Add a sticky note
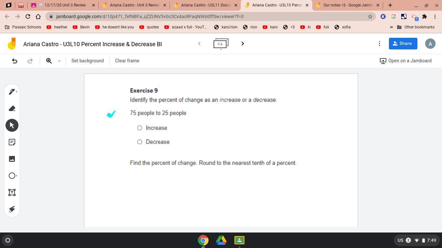Viewport: 442px width, 248px height. point(12,142)
